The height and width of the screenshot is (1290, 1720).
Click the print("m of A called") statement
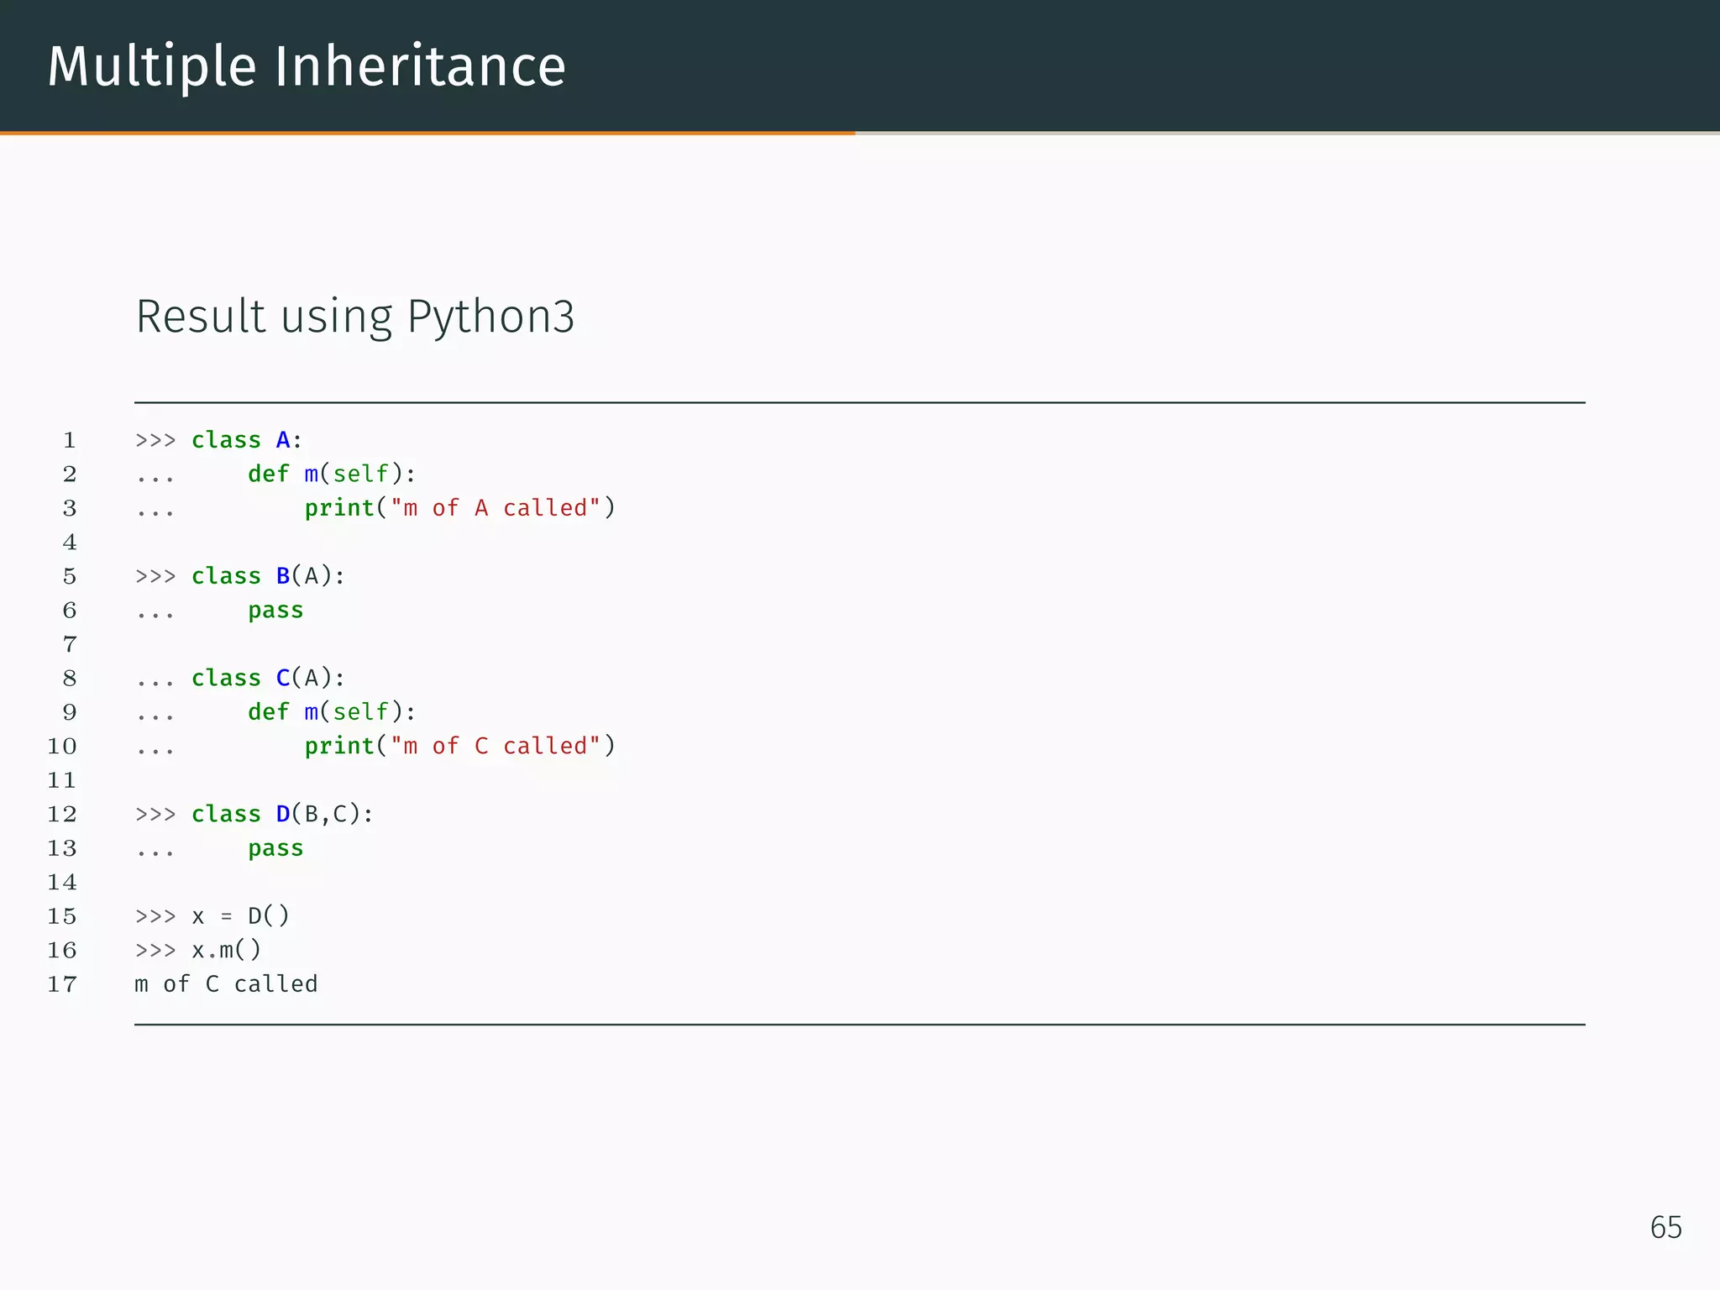[460, 508]
